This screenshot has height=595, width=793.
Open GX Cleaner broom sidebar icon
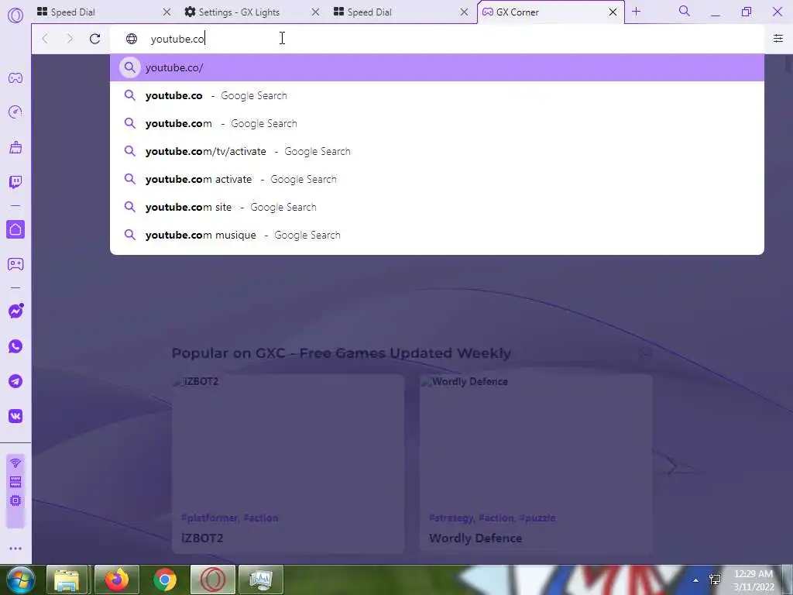15,147
